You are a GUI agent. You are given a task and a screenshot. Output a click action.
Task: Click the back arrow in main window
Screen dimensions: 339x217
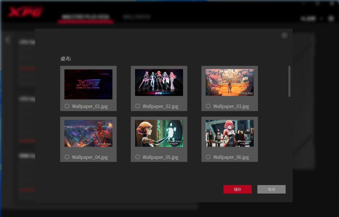tap(8, 40)
